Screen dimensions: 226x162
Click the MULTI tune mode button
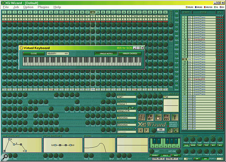165,155
